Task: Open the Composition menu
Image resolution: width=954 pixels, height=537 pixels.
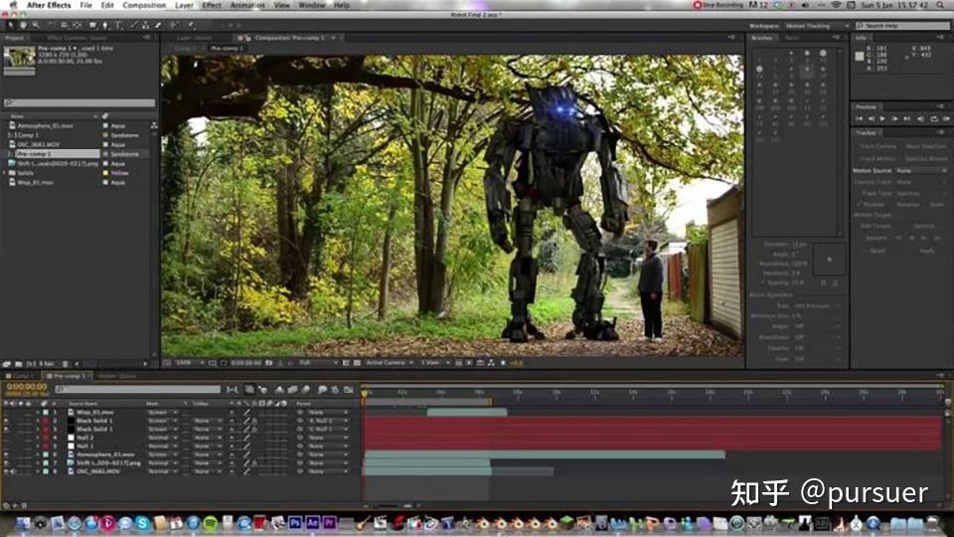Action: point(144,5)
